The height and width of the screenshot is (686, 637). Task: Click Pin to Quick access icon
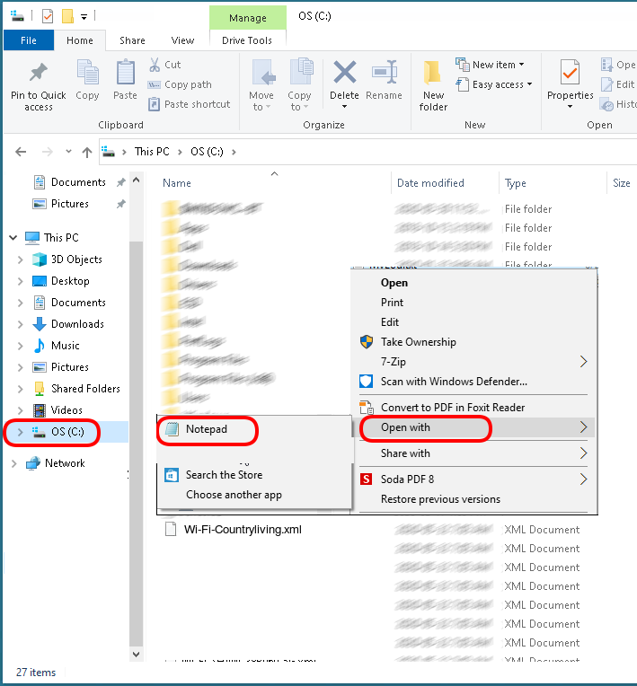click(x=38, y=72)
